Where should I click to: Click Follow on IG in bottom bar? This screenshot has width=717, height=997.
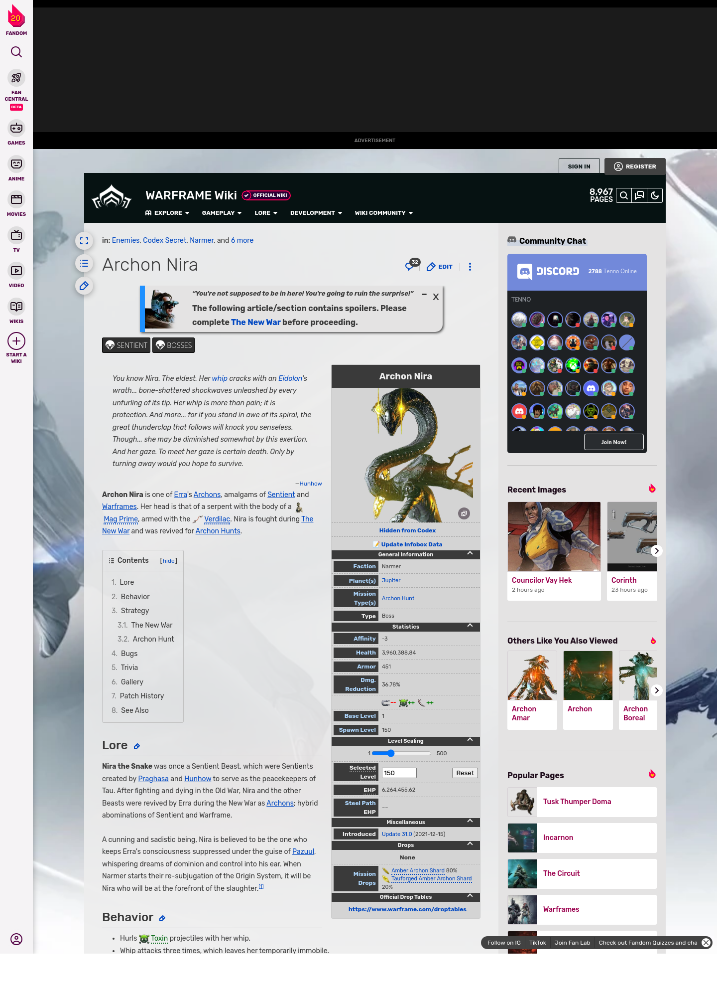tap(504, 943)
